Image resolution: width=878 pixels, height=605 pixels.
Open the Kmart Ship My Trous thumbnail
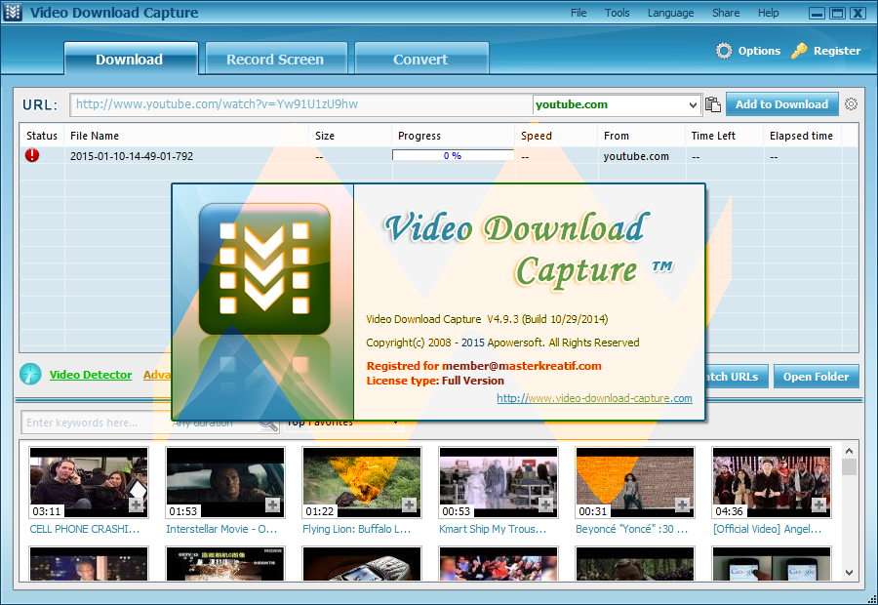pyautogui.click(x=499, y=482)
